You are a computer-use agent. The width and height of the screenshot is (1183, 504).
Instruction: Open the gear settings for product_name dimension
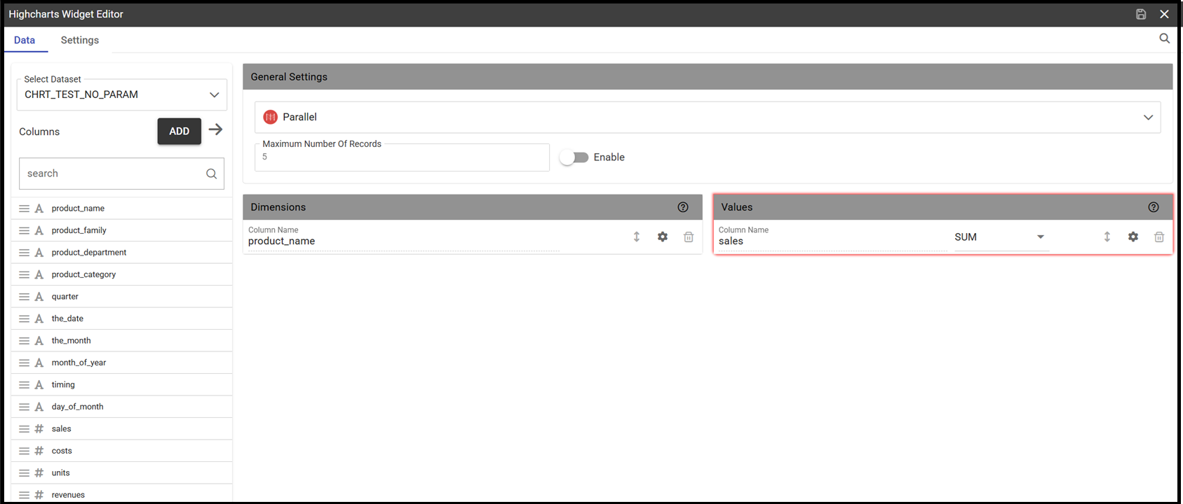pos(663,237)
